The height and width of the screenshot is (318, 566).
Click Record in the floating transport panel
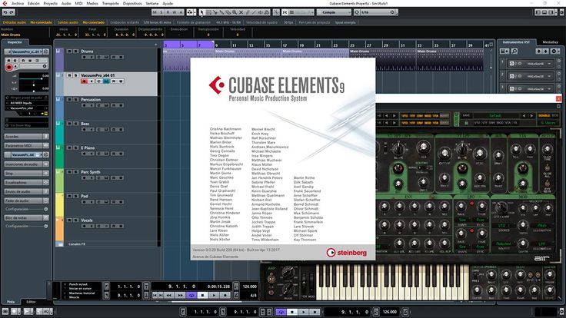click(225, 295)
